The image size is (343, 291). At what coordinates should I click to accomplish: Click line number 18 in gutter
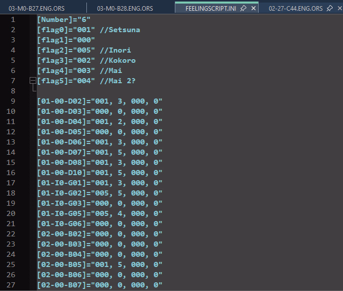(x=11, y=193)
